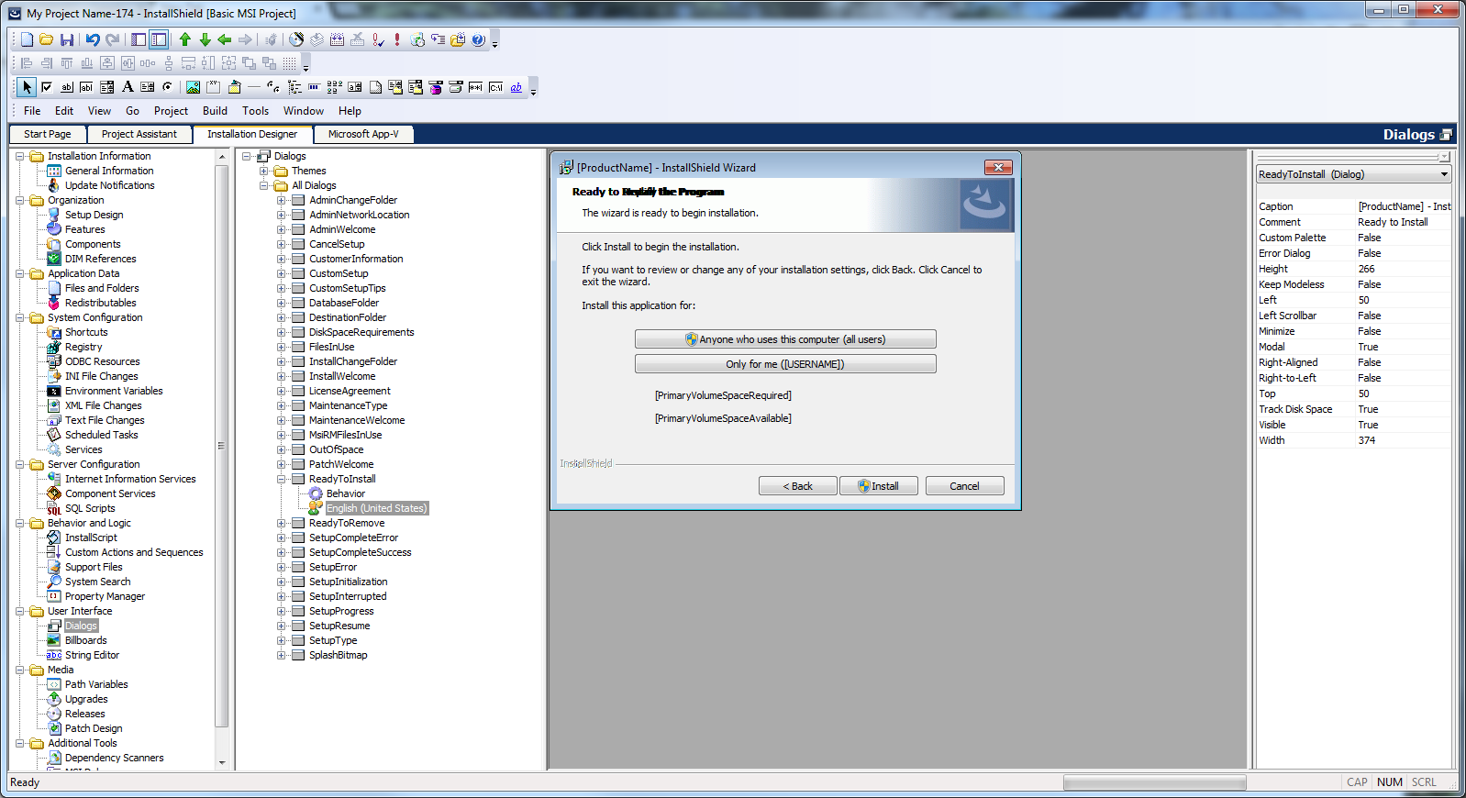Select the DestinationFolder dialog
This screenshot has width=1466, height=798.
tap(348, 317)
